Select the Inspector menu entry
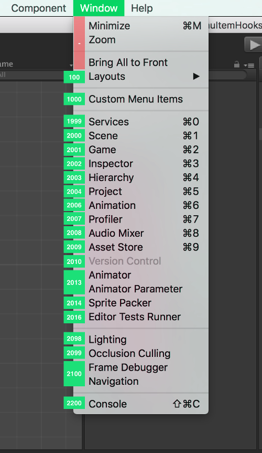 tap(141, 164)
